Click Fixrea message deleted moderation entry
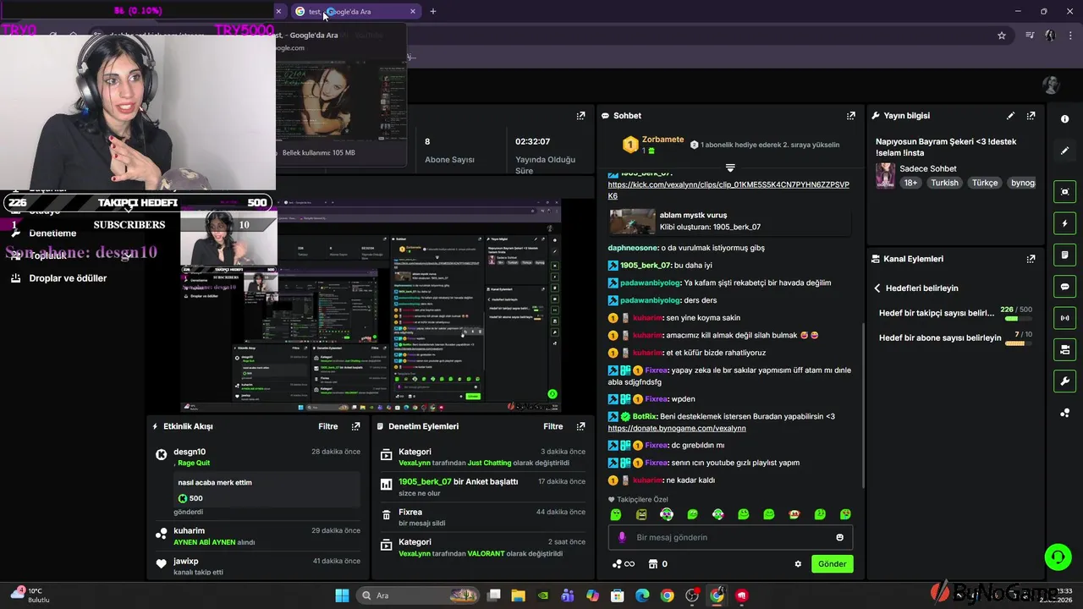This screenshot has height=609, width=1083. (482, 517)
